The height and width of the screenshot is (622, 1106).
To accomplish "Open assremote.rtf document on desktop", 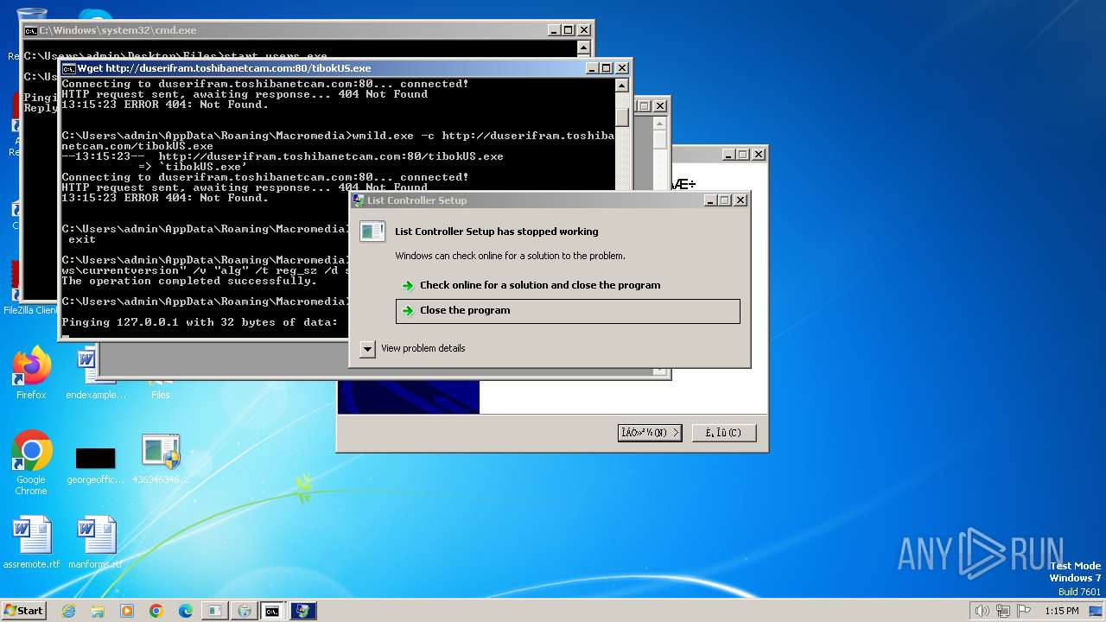I will pyautogui.click(x=31, y=543).
